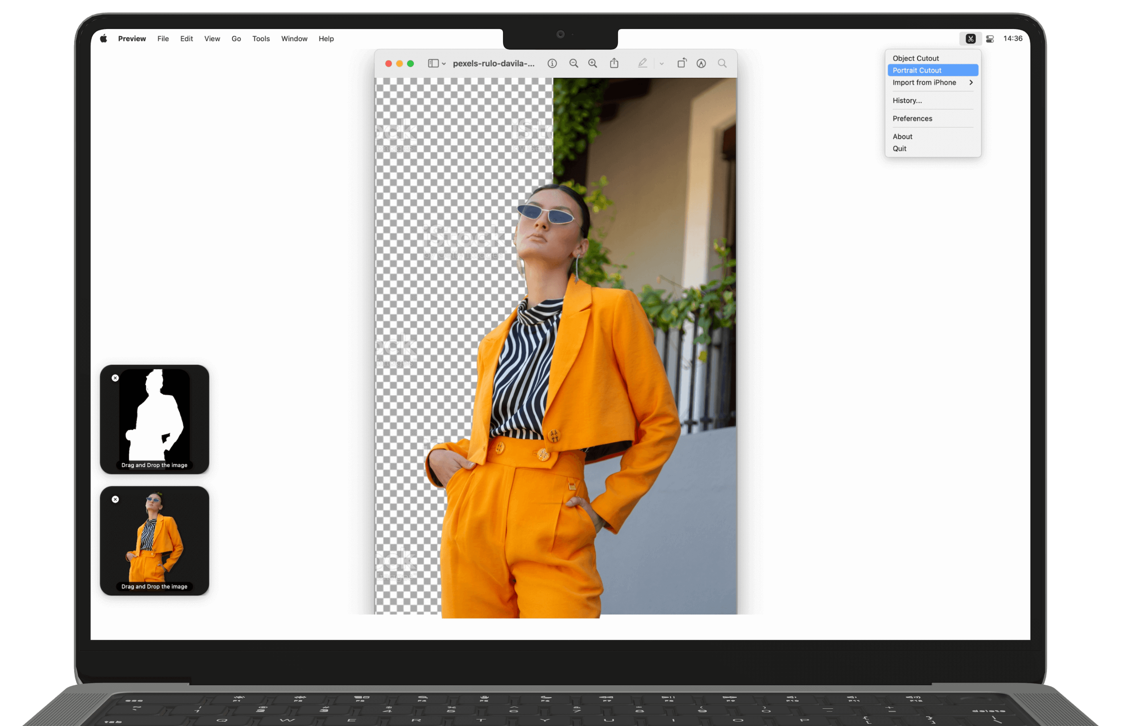
Task: Show the Markup toolbar icon
Action: [701, 63]
